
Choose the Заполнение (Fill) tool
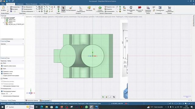[x=89, y=9]
